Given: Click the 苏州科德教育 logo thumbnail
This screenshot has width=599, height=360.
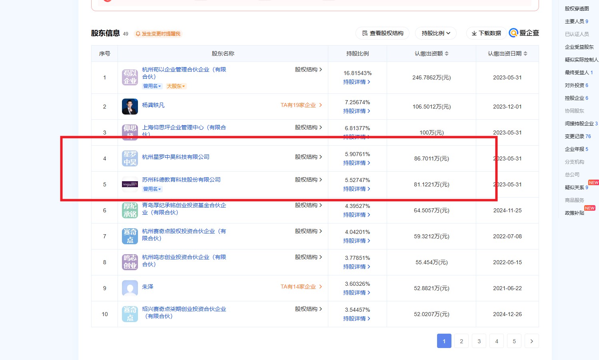Looking at the screenshot, I should 130,184.
